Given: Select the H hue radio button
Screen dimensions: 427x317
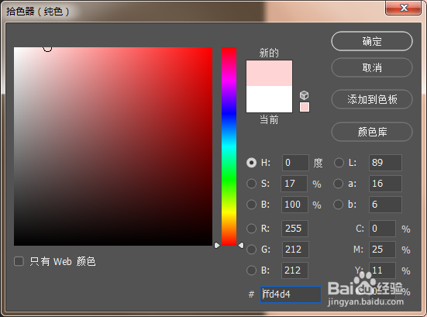Looking at the screenshot, I should point(251,163).
